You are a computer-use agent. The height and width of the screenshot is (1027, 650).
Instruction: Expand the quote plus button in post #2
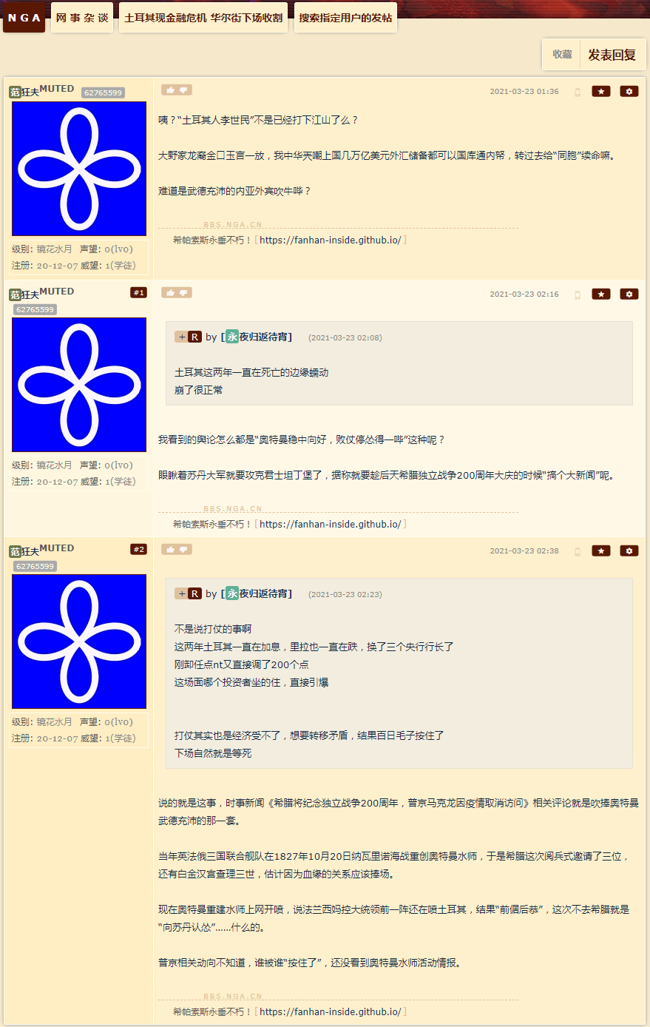181,593
